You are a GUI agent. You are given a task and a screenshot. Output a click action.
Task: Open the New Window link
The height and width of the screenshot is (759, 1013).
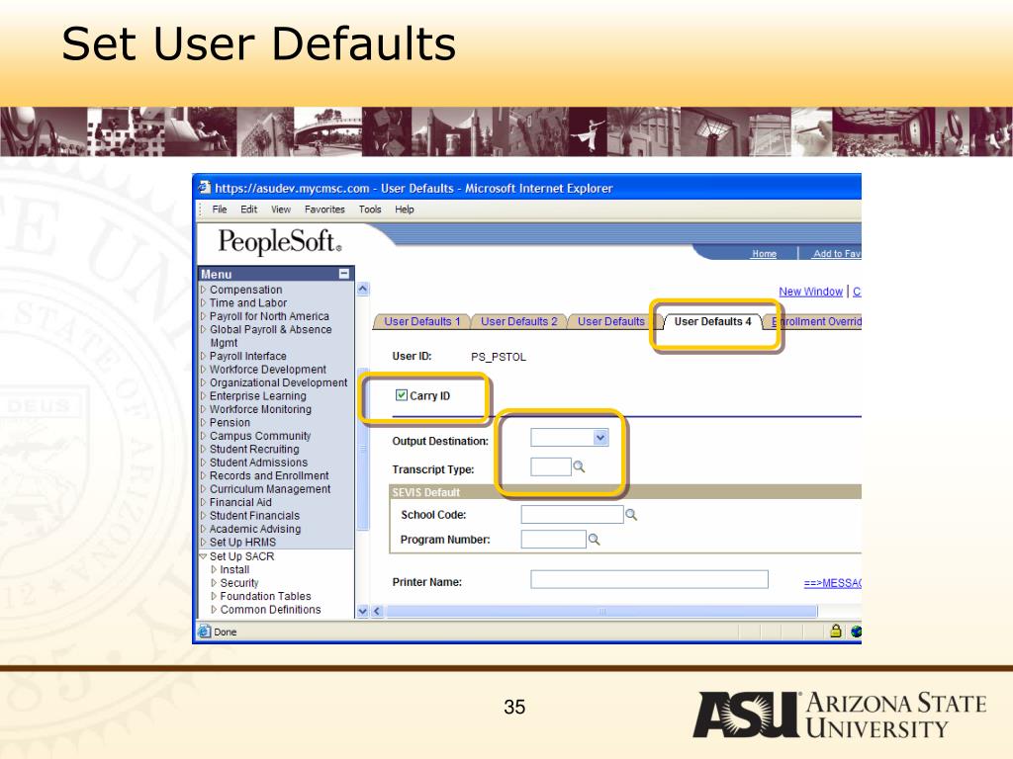[811, 292]
